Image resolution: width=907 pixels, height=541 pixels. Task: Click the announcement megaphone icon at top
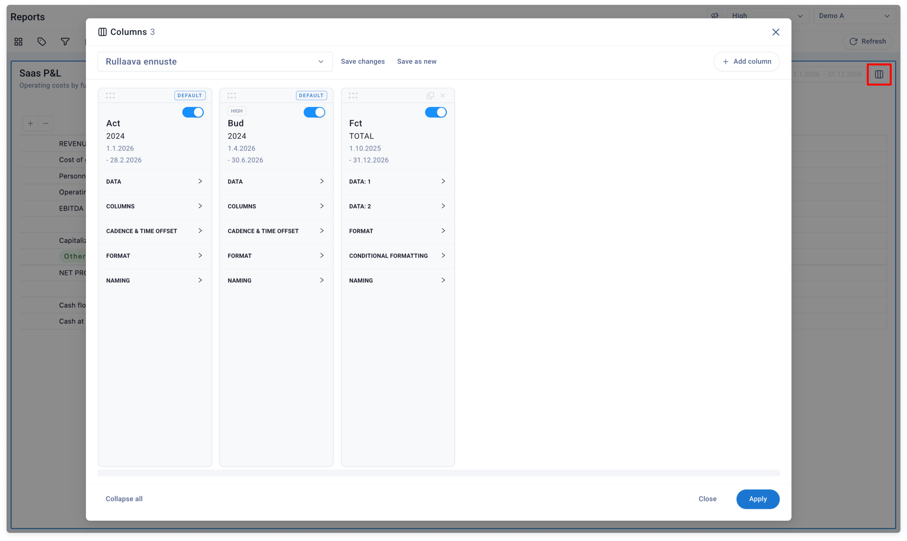click(x=714, y=16)
